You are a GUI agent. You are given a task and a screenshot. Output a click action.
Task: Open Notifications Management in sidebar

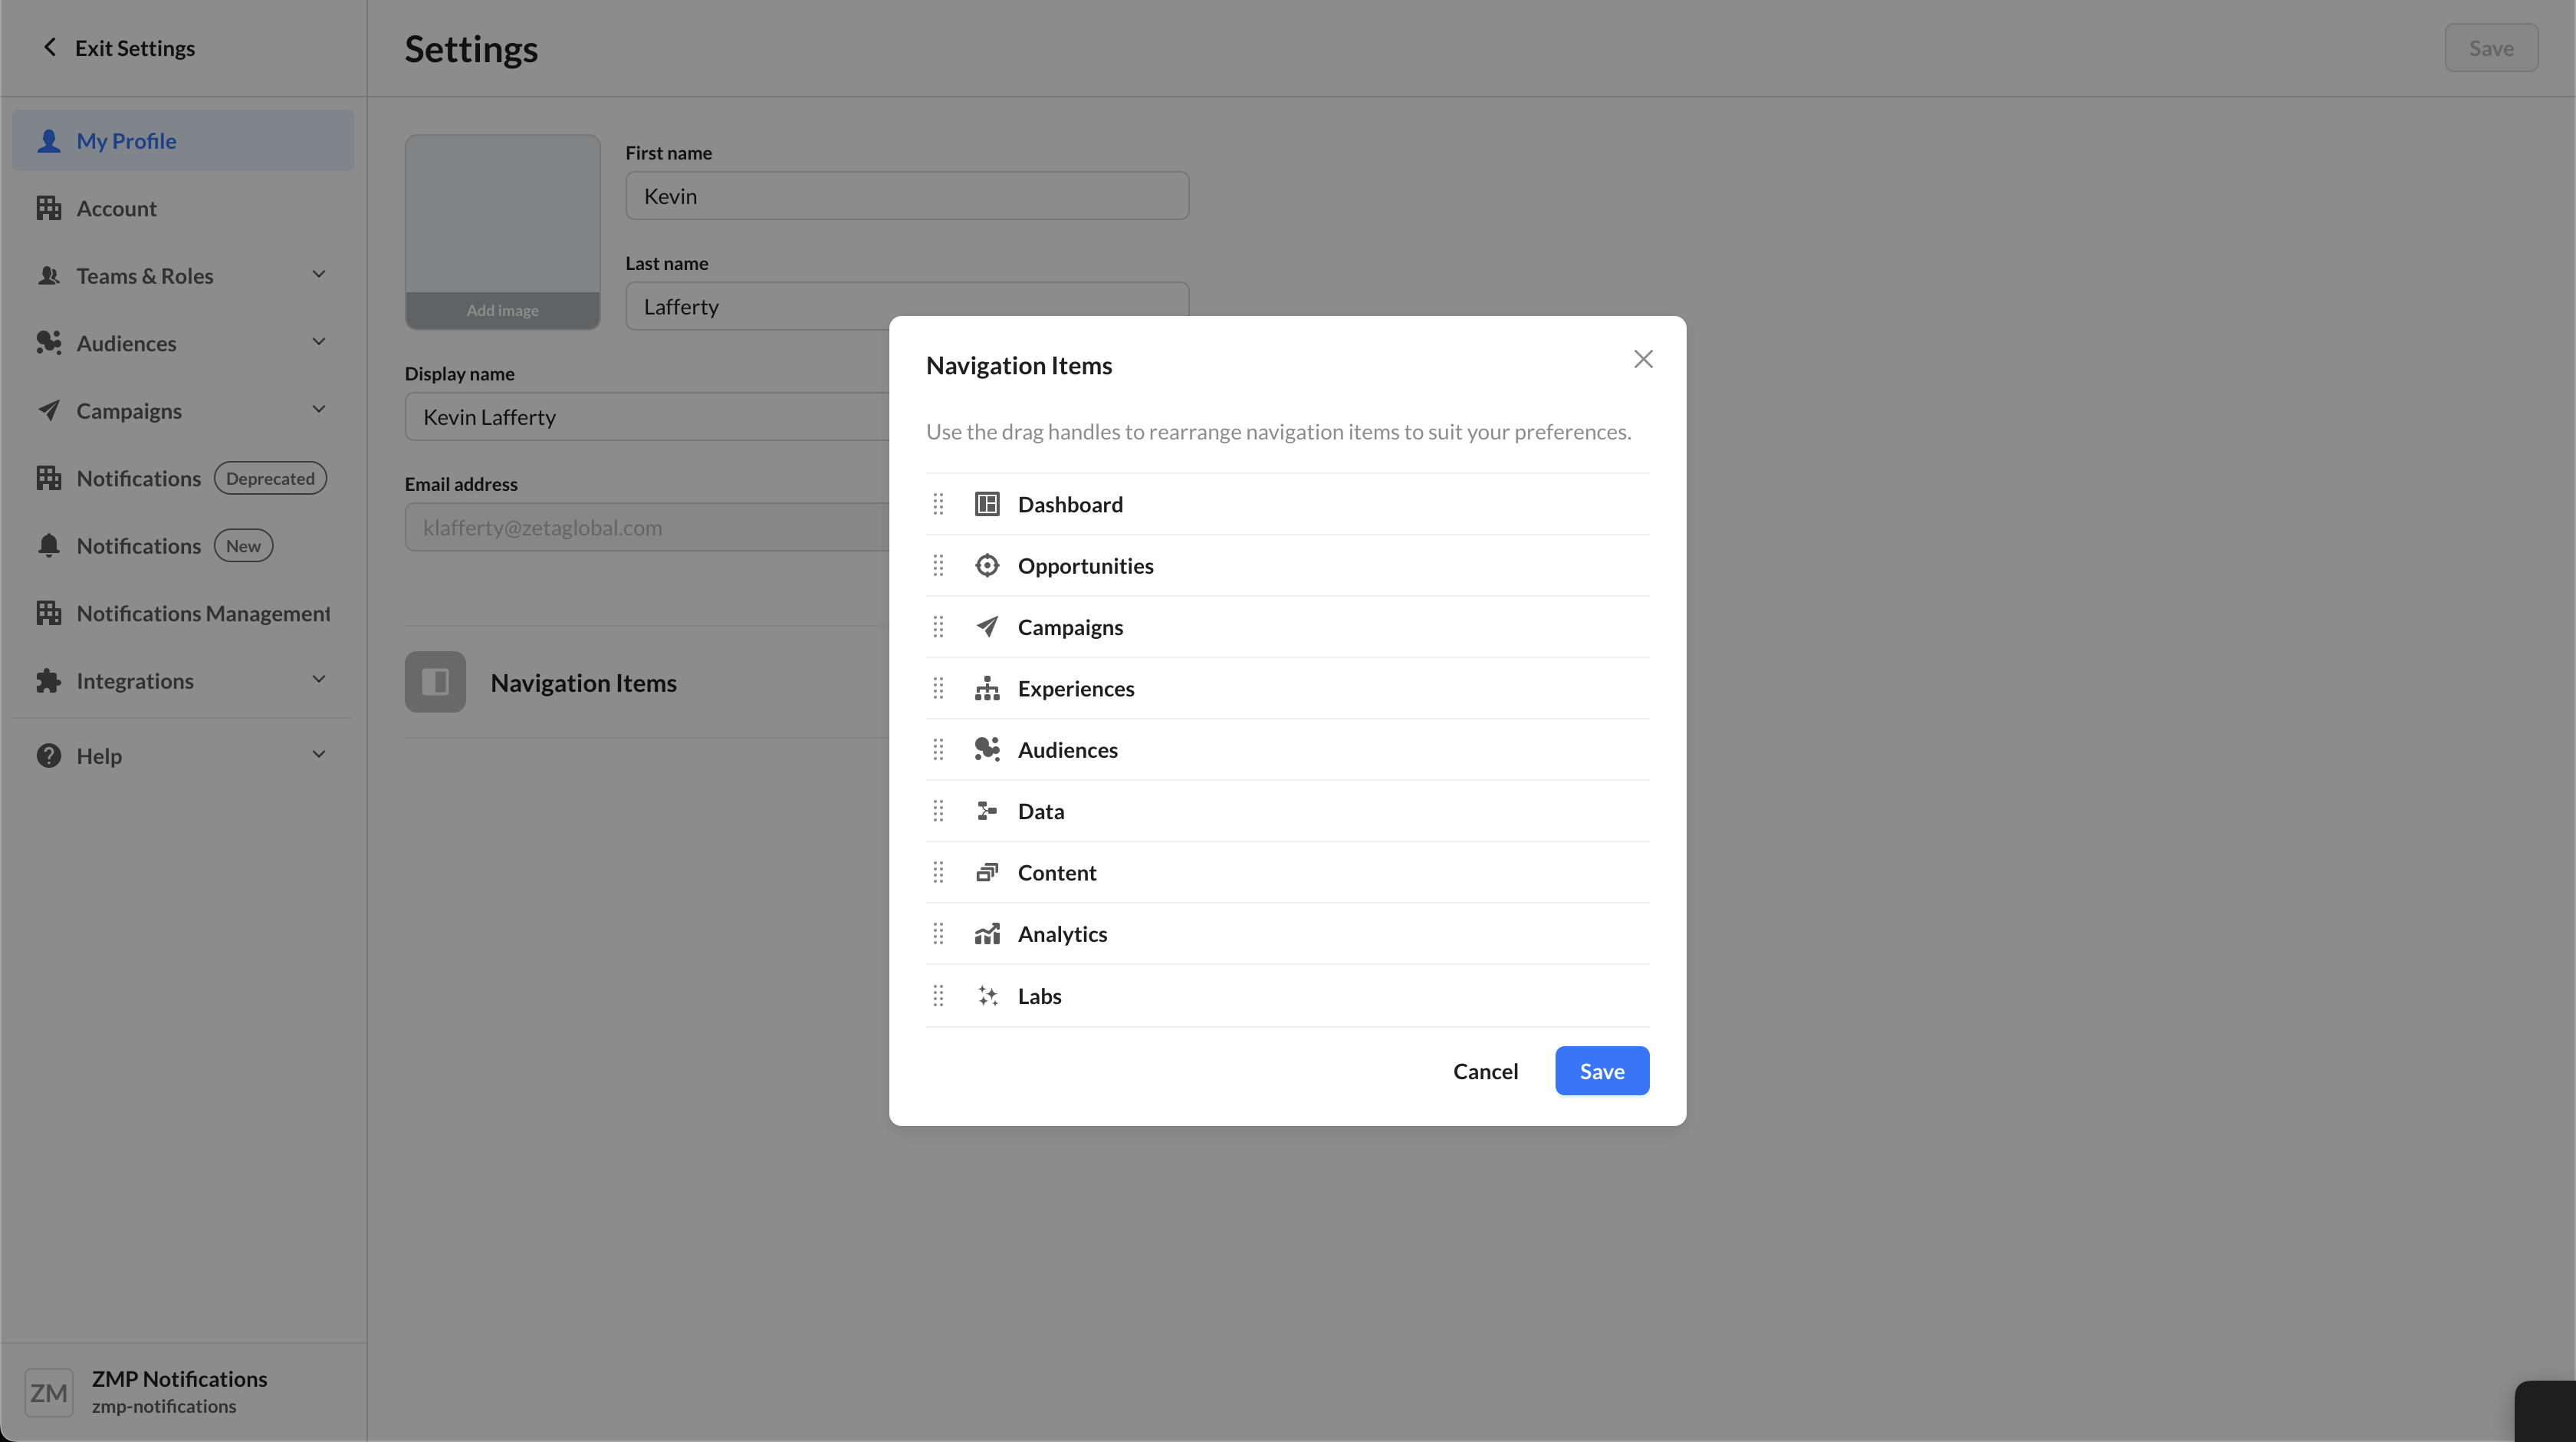pos(203,614)
